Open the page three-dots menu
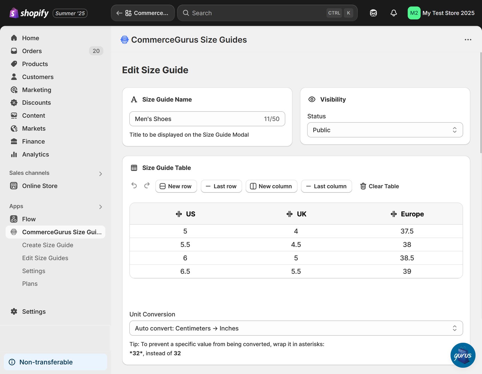 tap(468, 39)
